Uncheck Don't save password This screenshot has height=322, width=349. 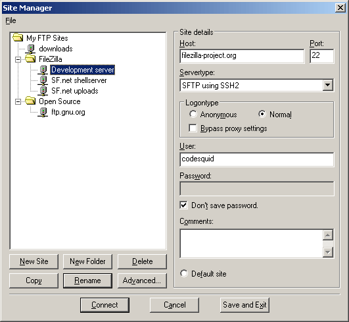pos(183,205)
